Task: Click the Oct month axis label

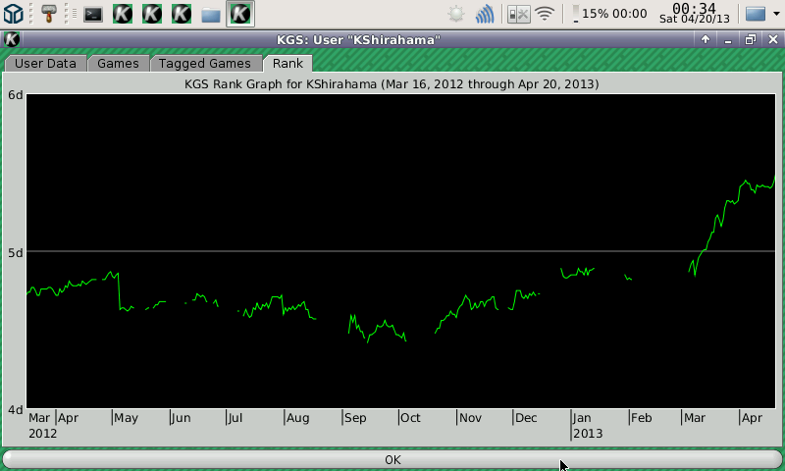Action: point(410,418)
